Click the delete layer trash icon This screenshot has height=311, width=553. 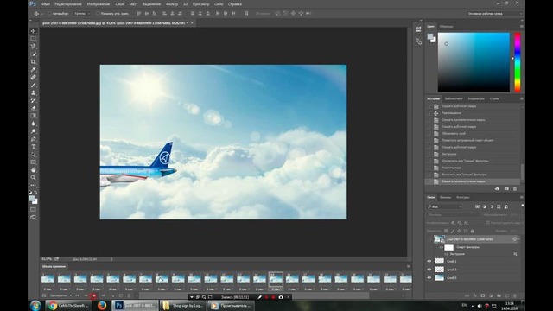tap(515, 295)
